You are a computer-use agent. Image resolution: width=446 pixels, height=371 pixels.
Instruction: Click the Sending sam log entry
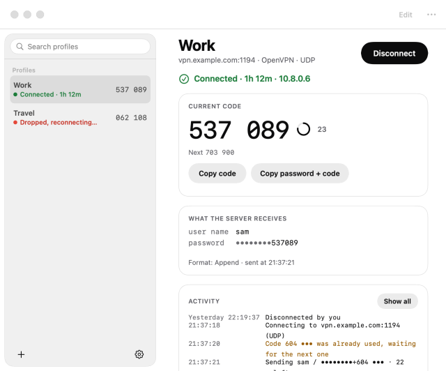pos(334,362)
